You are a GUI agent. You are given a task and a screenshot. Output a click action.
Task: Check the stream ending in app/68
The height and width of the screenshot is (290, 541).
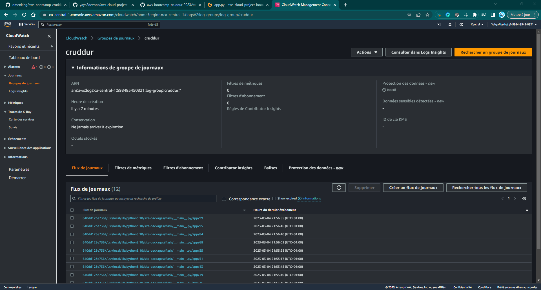tap(72, 242)
